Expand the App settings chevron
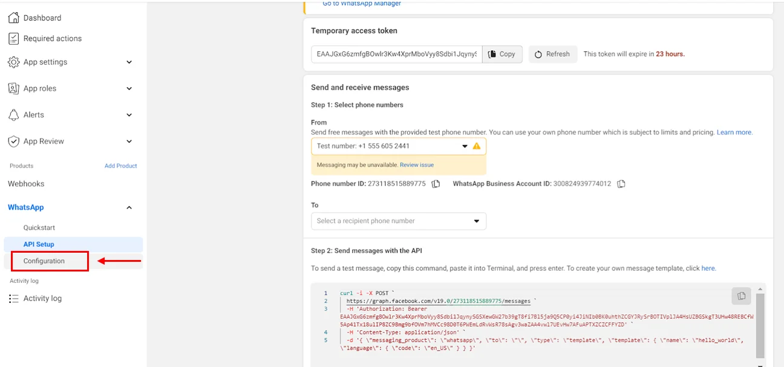 129,62
